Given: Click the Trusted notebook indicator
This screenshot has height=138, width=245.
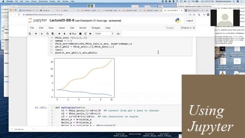Looking at the screenshot, I should [x=170, y=28].
